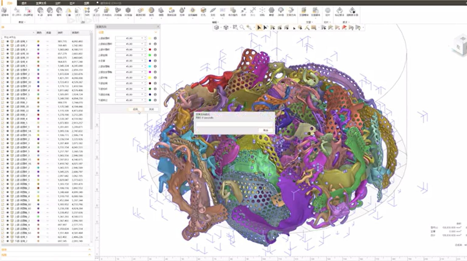Switch to the fifth ribbon tab
Screen dimensions: 467x261
point(72,3)
